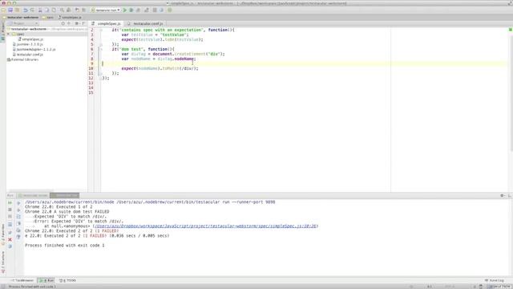Click the green Run button in toolbar

tap(125, 10)
